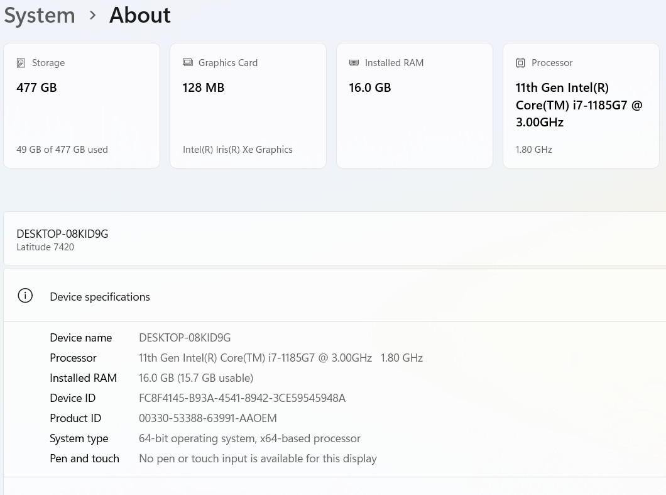Select the processor name in Processor card
666x495 pixels.
point(579,105)
